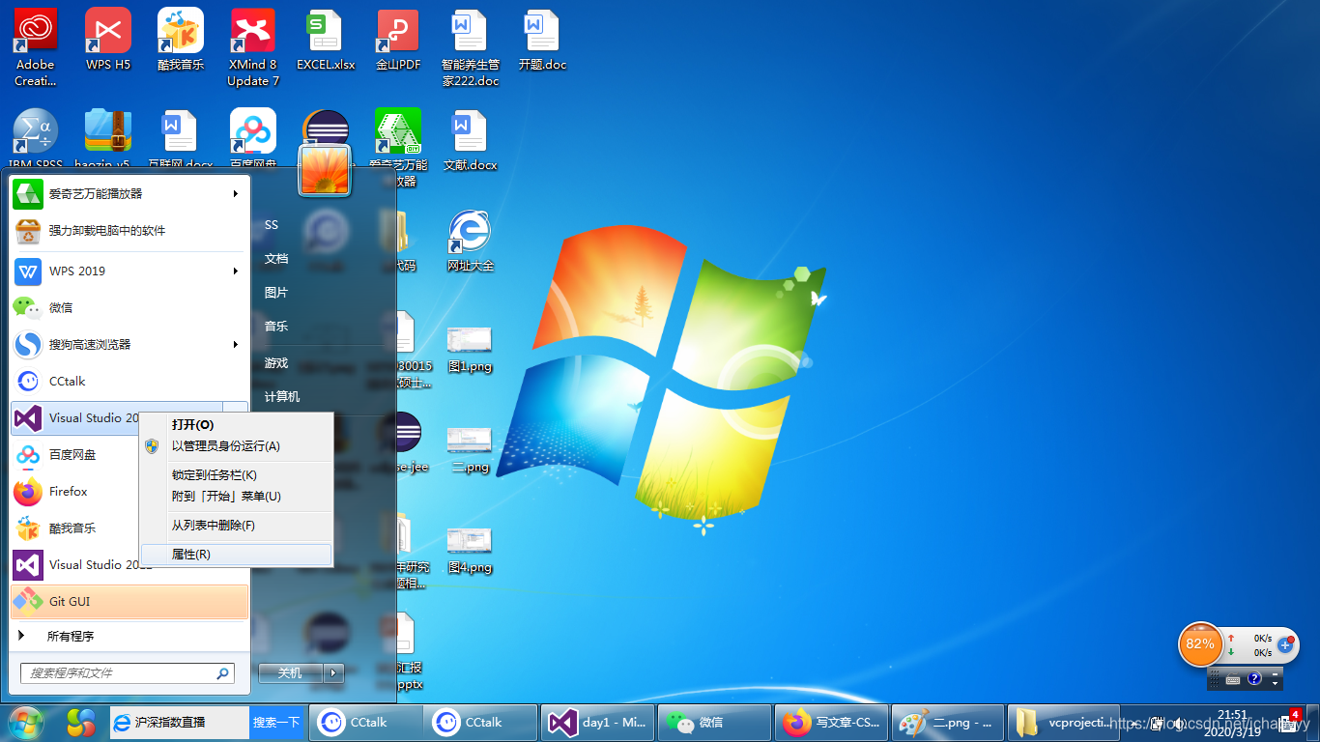
Task: Choose 打开(O) in the context menu
Action: pos(236,424)
